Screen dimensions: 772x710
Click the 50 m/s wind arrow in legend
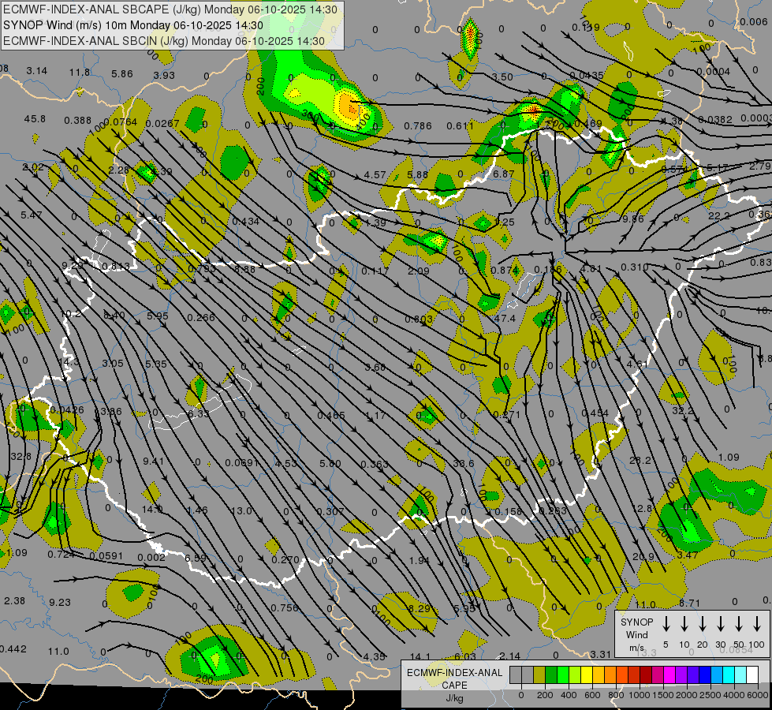click(739, 624)
